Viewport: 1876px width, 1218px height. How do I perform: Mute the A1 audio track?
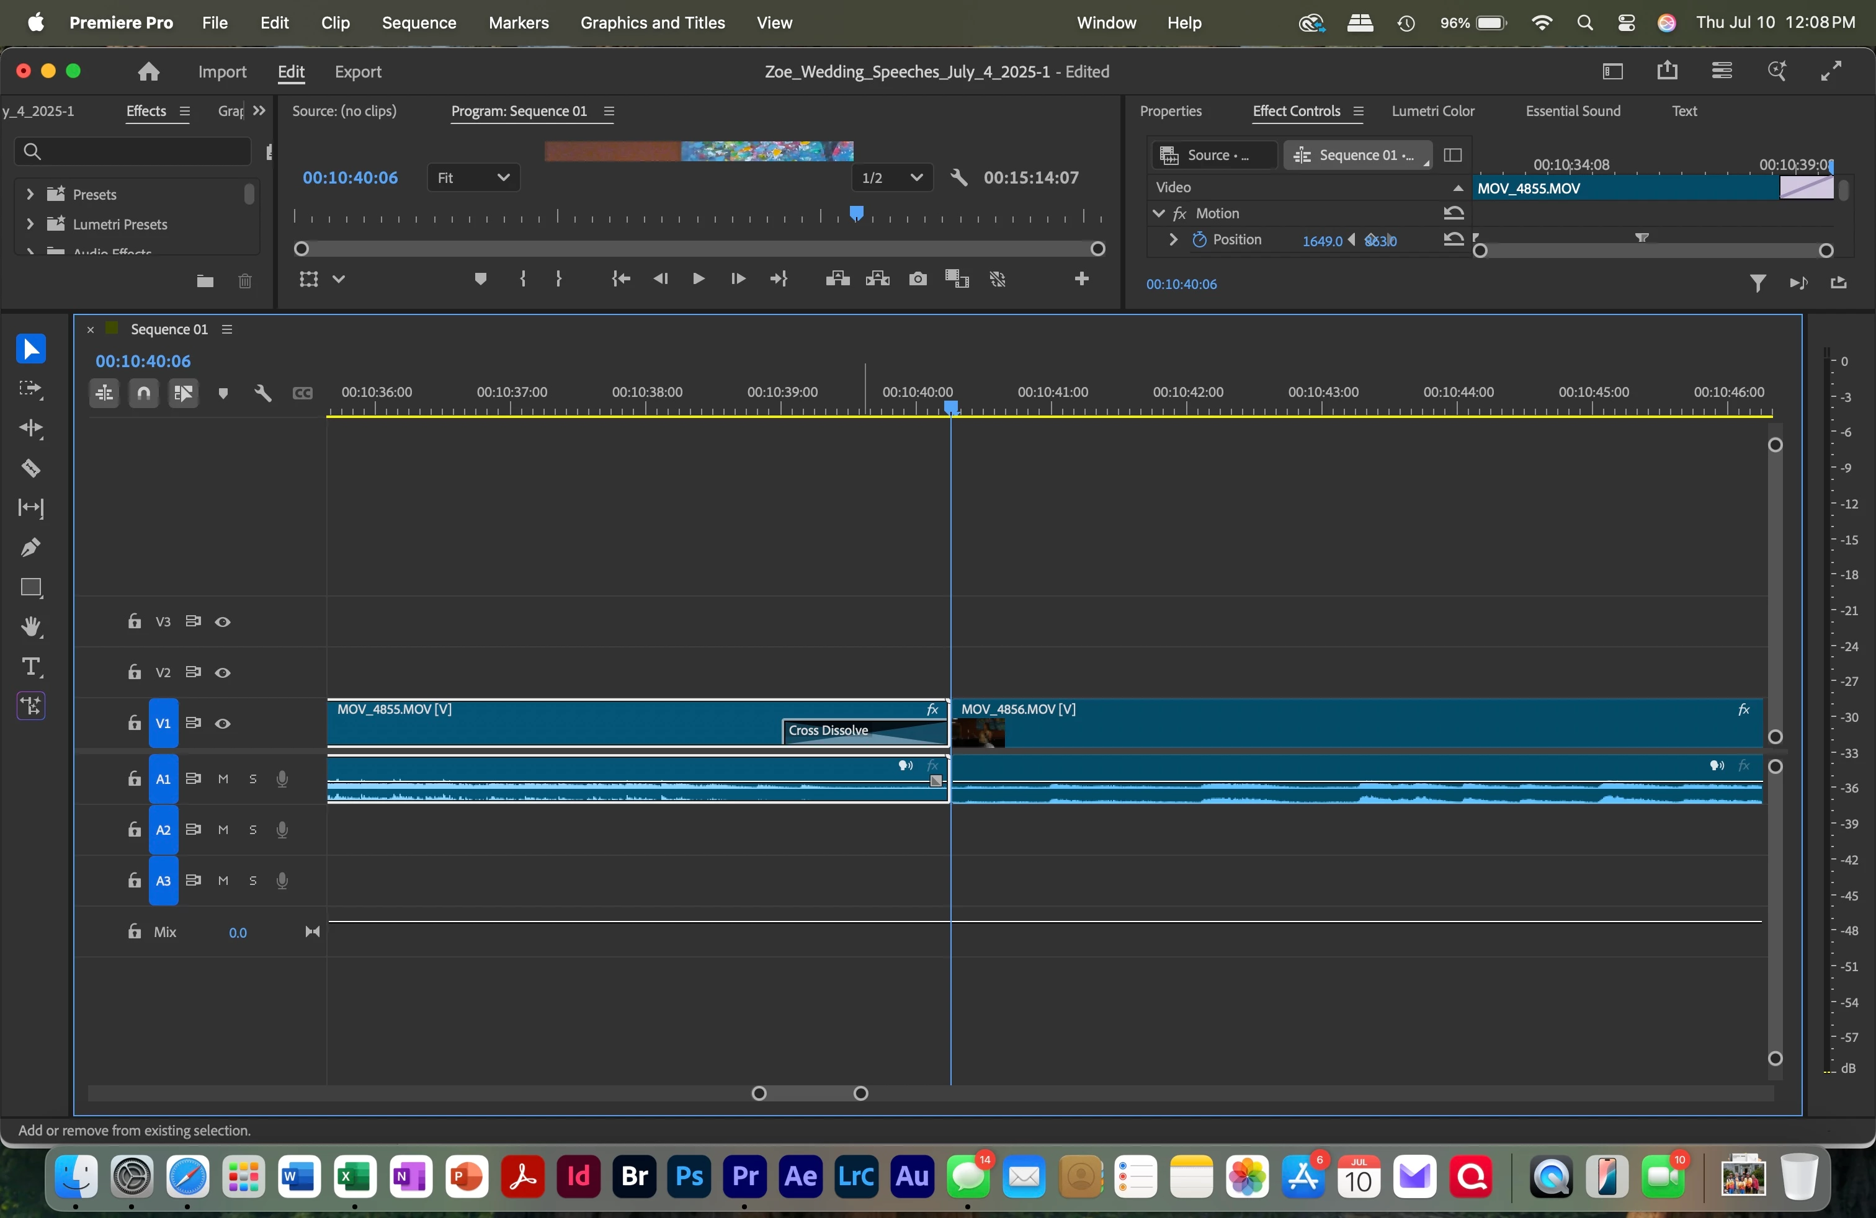coord(223,779)
